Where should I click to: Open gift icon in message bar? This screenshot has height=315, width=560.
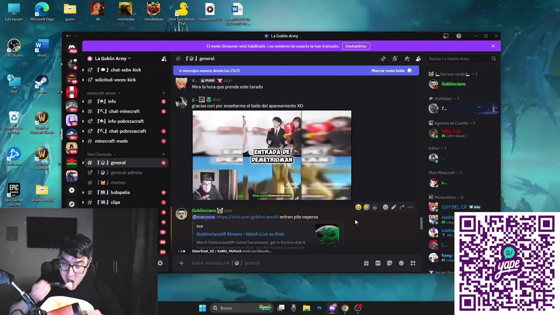point(366,263)
